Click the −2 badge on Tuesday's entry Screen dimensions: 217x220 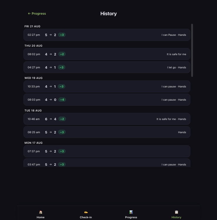pyautogui.click(x=62, y=119)
